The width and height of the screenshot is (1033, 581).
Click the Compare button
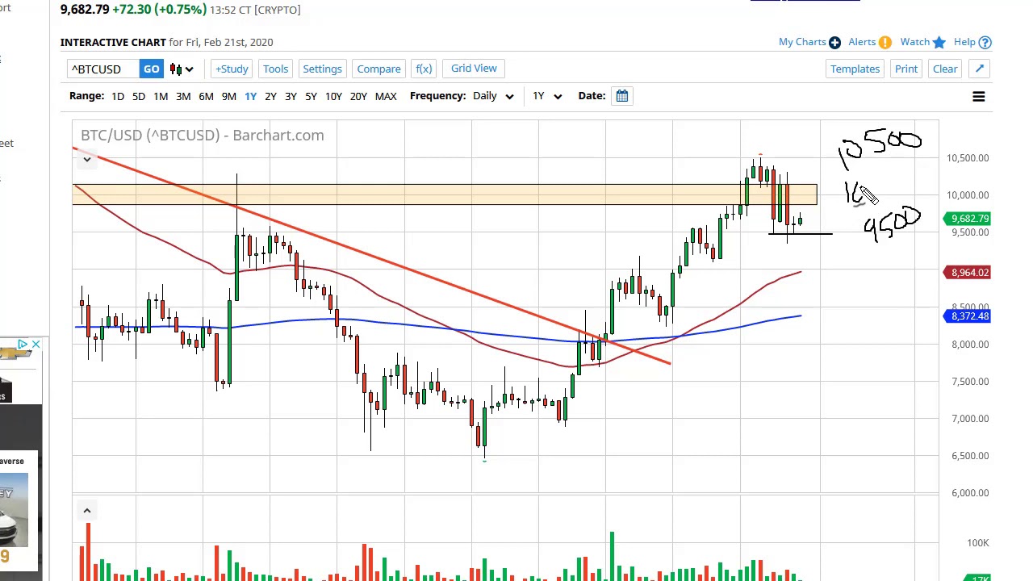pyautogui.click(x=378, y=69)
